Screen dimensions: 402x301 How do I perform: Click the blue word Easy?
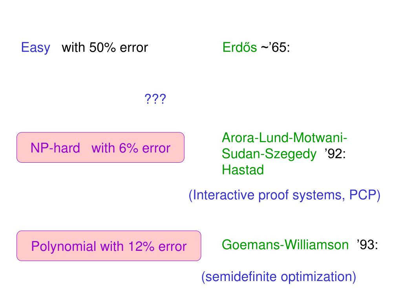36,48
